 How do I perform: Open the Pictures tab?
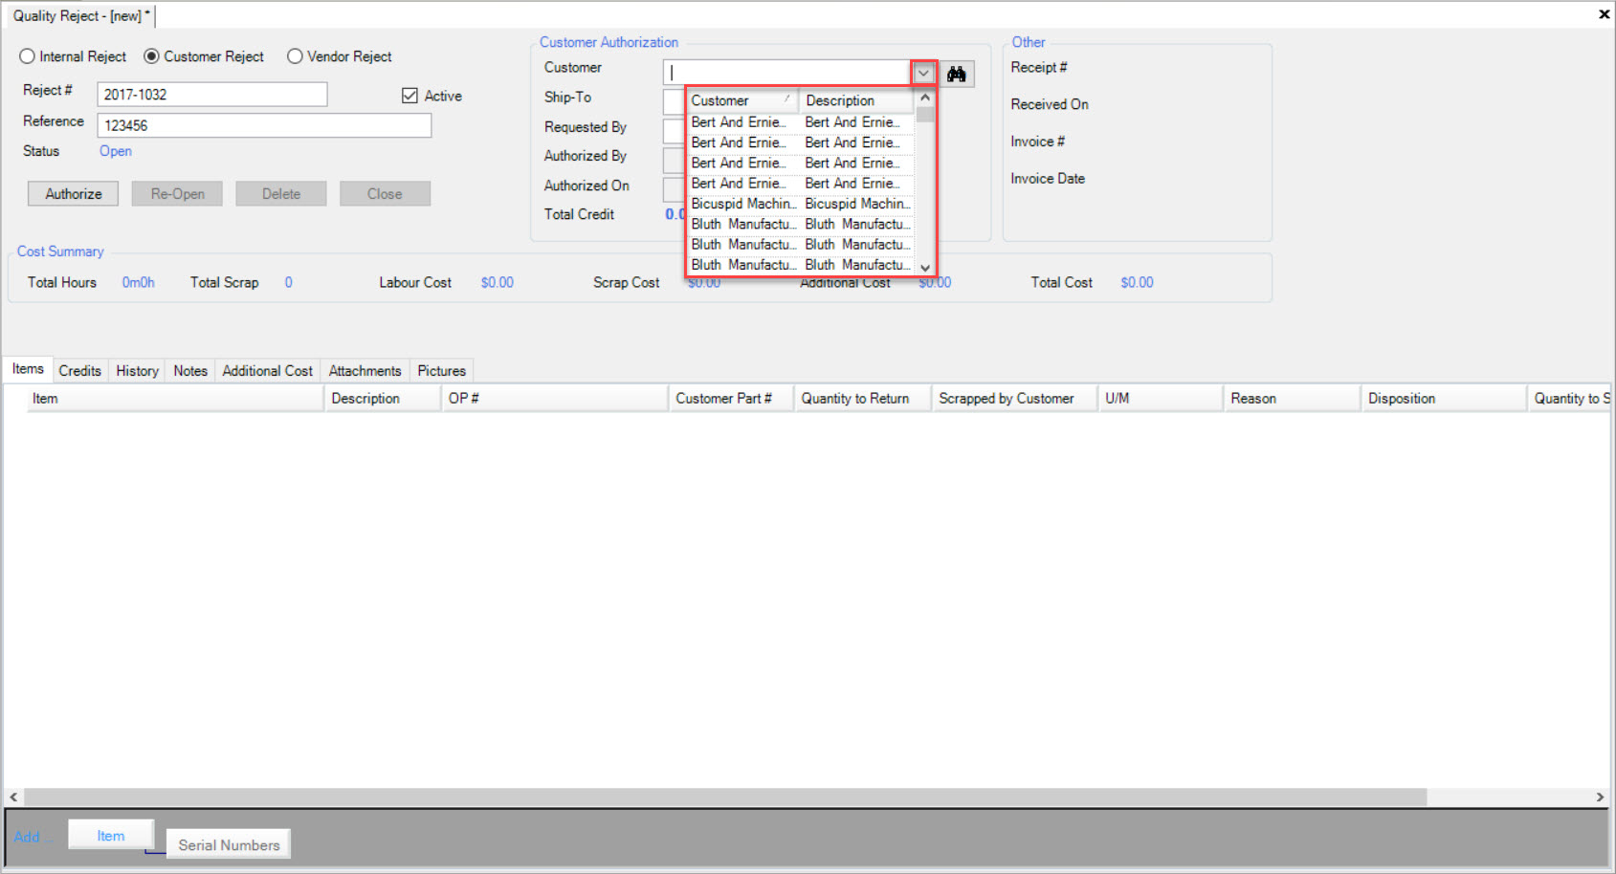[441, 371]
